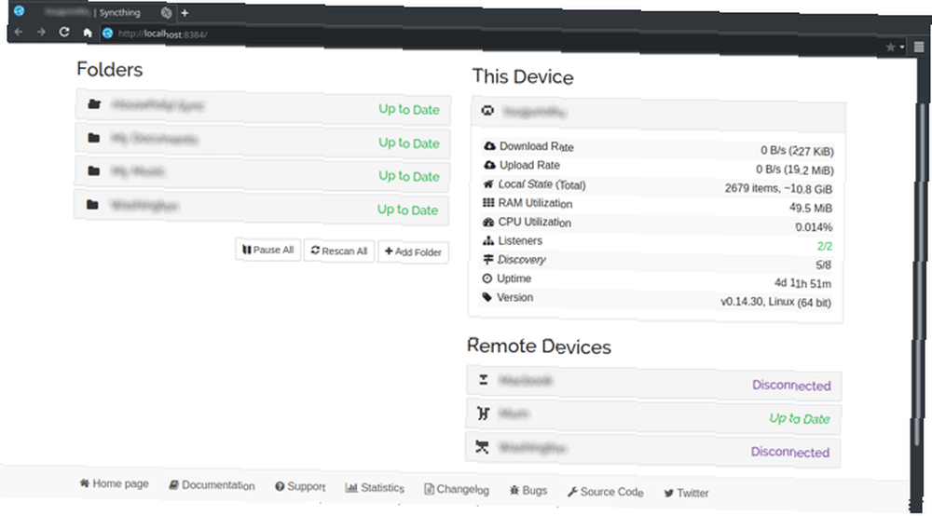Viewport: 932px width, 516px height.
Task: Reload the page with the refresh icon
Action: (64, 32)
